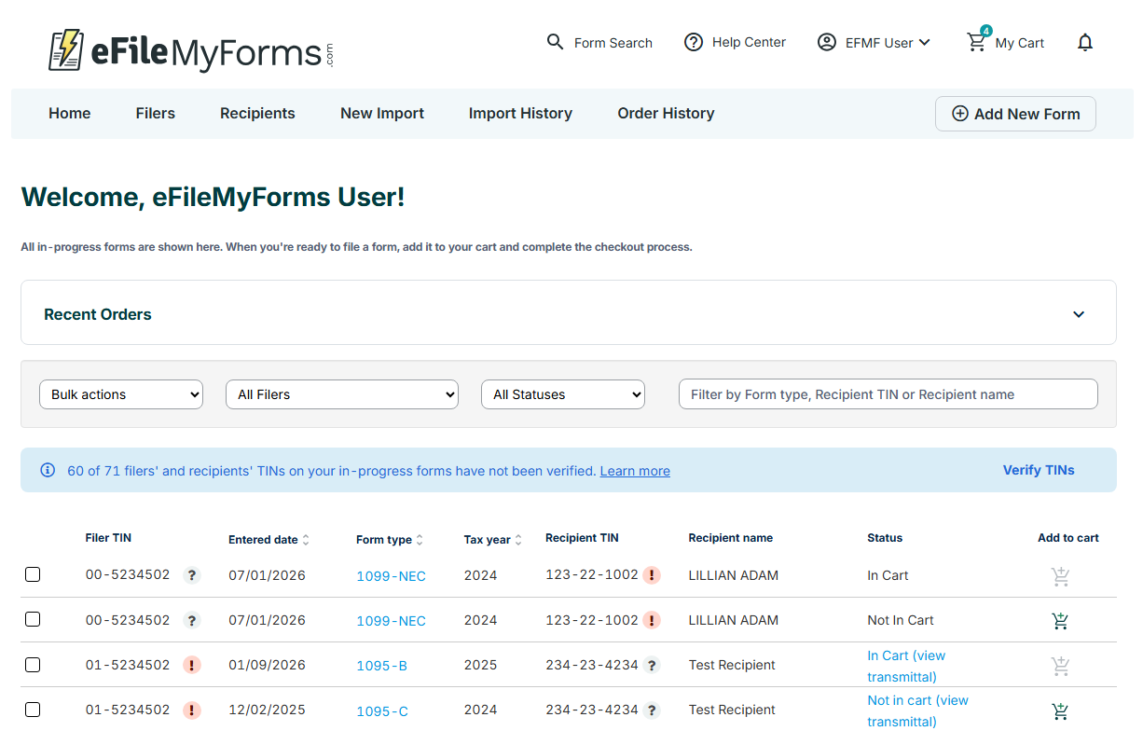Open the Import History tab
The image size is (1143, 731).
[x=520, y=113]
